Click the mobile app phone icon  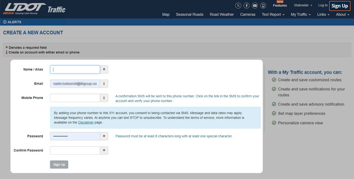[263, 5]
